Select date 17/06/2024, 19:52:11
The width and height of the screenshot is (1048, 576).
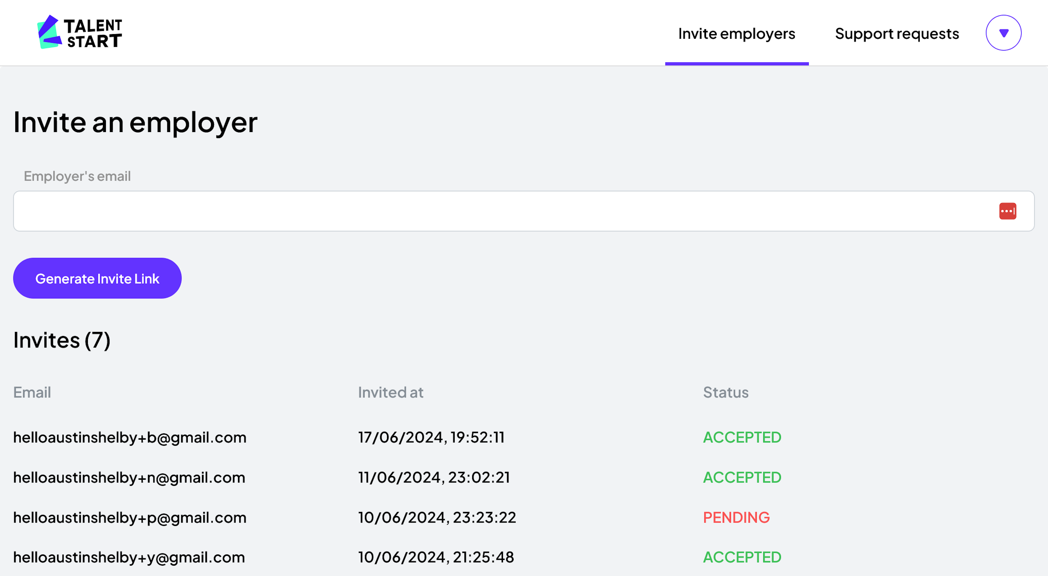(x=431, y=437)
